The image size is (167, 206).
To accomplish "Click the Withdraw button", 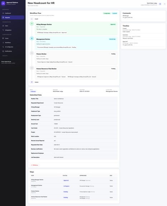I will (x=34, y=165).
